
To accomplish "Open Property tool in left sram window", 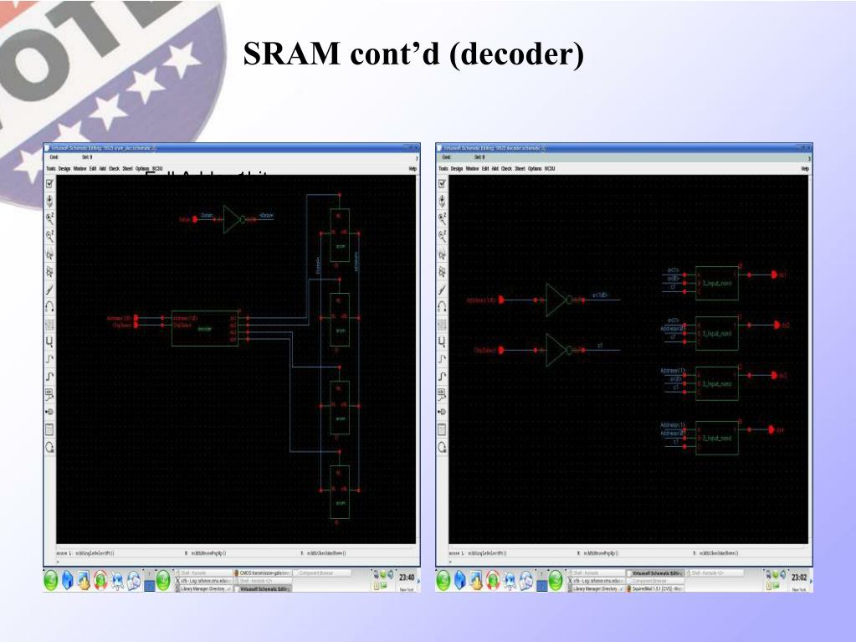I will pos(49,324).
